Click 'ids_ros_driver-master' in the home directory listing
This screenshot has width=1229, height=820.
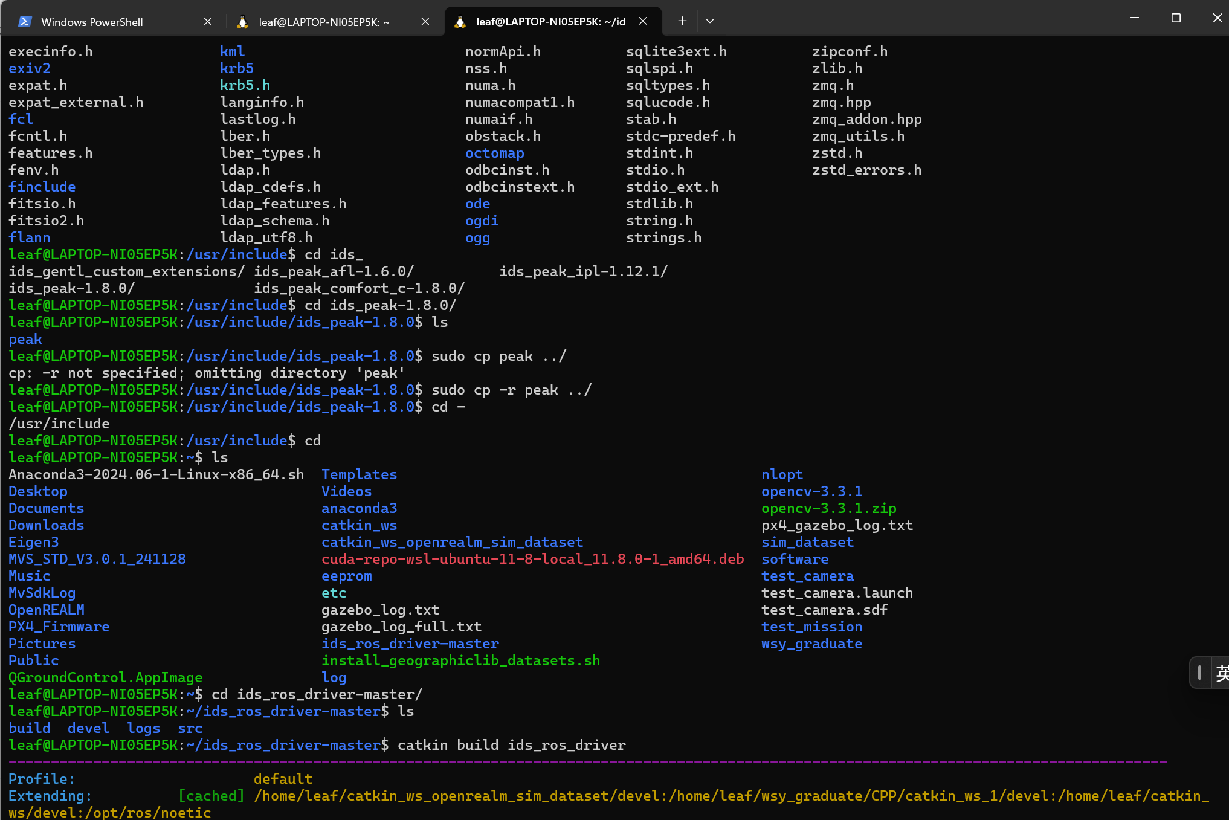click(410, 644)
